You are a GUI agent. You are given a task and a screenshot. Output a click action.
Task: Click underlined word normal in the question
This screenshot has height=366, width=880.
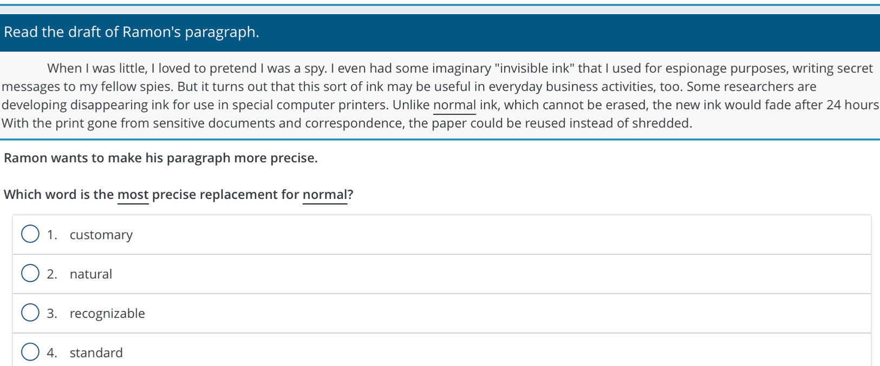tap(324, 195)
